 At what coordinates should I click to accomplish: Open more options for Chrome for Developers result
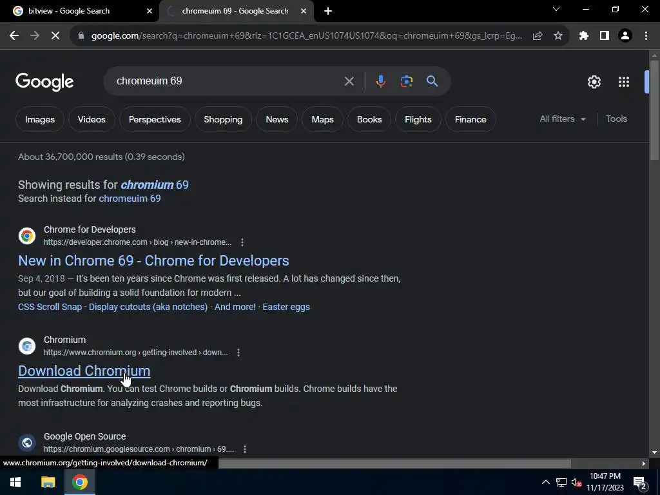click(242, 242)
